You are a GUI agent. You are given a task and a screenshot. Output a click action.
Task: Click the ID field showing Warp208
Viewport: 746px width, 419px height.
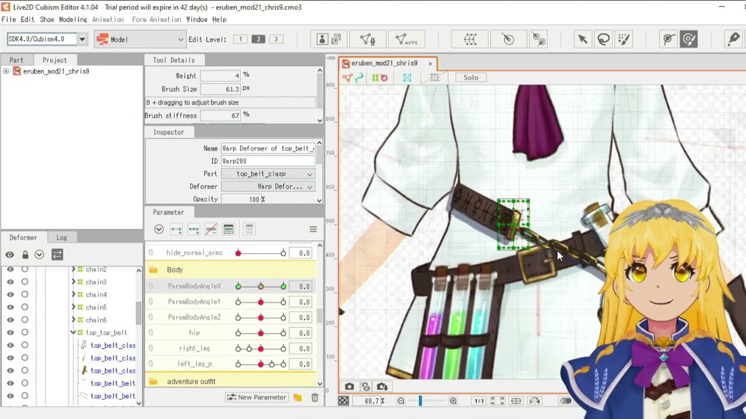pos(268,161)
